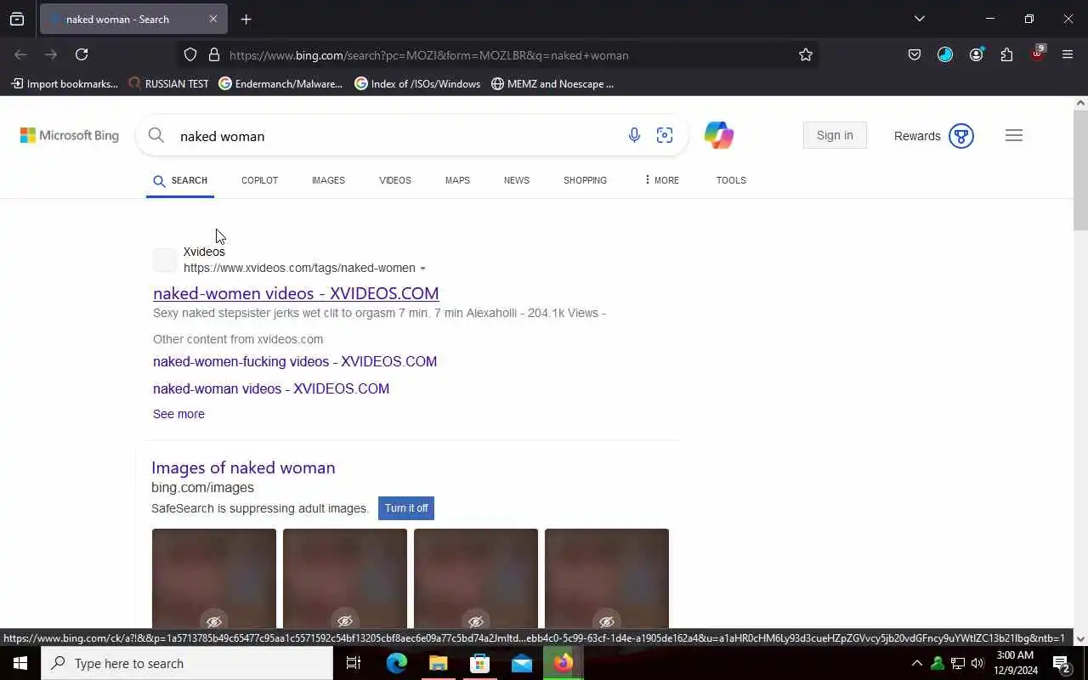This screenshot has height=680, width=1088.
Task: Open volume control in system tray
Action: click(x=977, y=663)
